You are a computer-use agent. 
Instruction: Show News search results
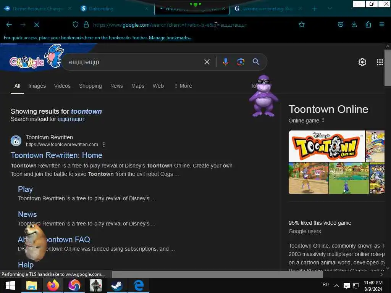[x=116, y=86]
